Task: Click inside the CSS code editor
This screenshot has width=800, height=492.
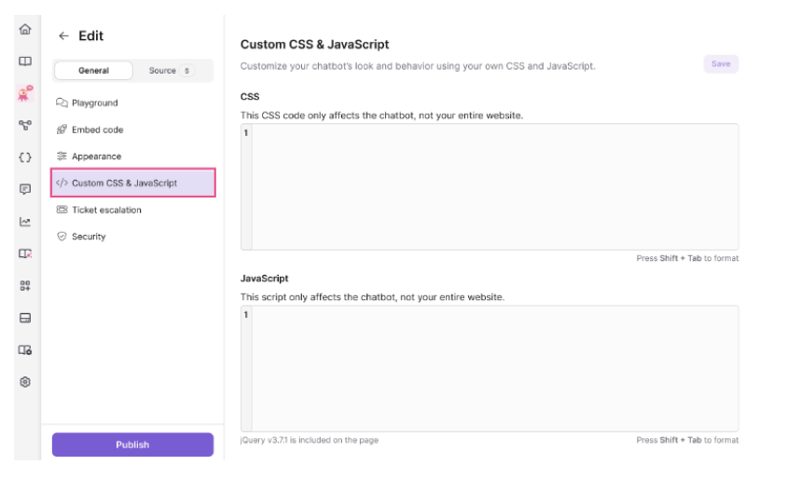Action: pyautogui.click(x=494, y=186)
